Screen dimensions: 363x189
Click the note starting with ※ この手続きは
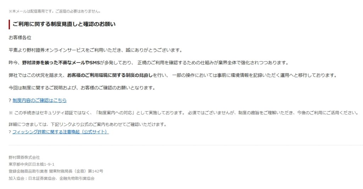pyautogui.click(x=184, y=113)
